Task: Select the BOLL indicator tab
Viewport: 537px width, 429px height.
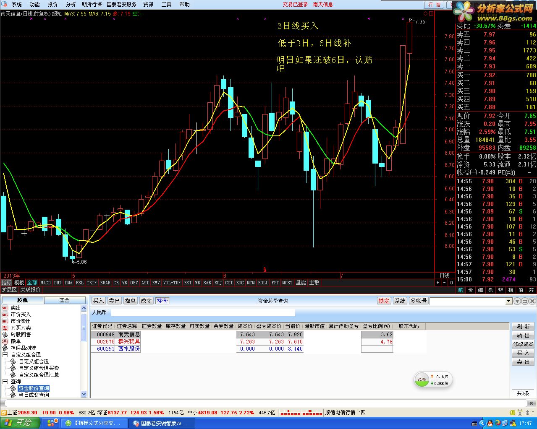Action: click(263, 283)
